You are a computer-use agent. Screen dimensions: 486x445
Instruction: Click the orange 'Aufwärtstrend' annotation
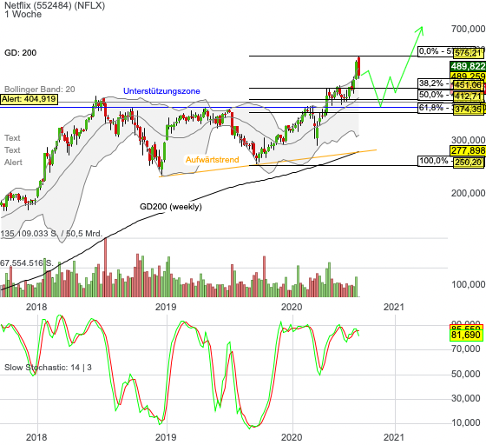point(213,160)
